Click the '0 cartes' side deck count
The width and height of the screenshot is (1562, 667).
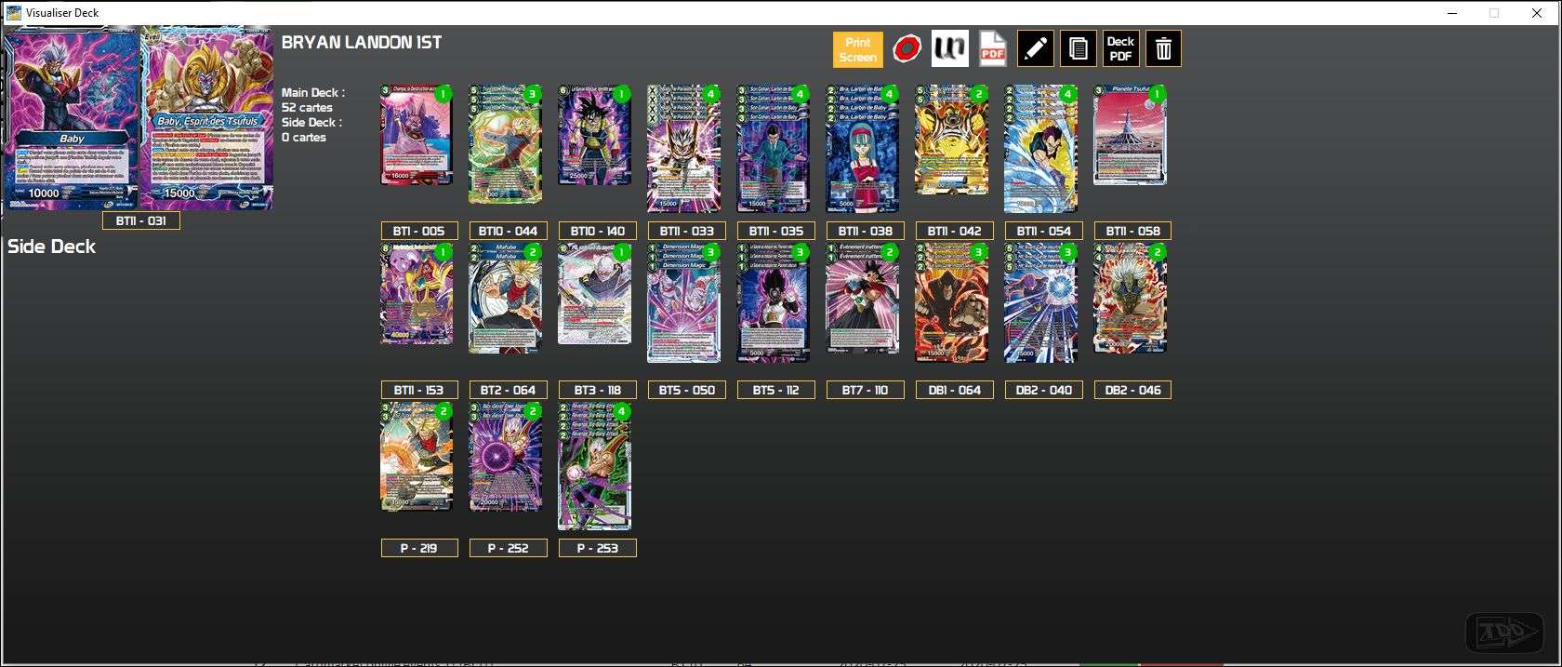[x=304, y=137]
